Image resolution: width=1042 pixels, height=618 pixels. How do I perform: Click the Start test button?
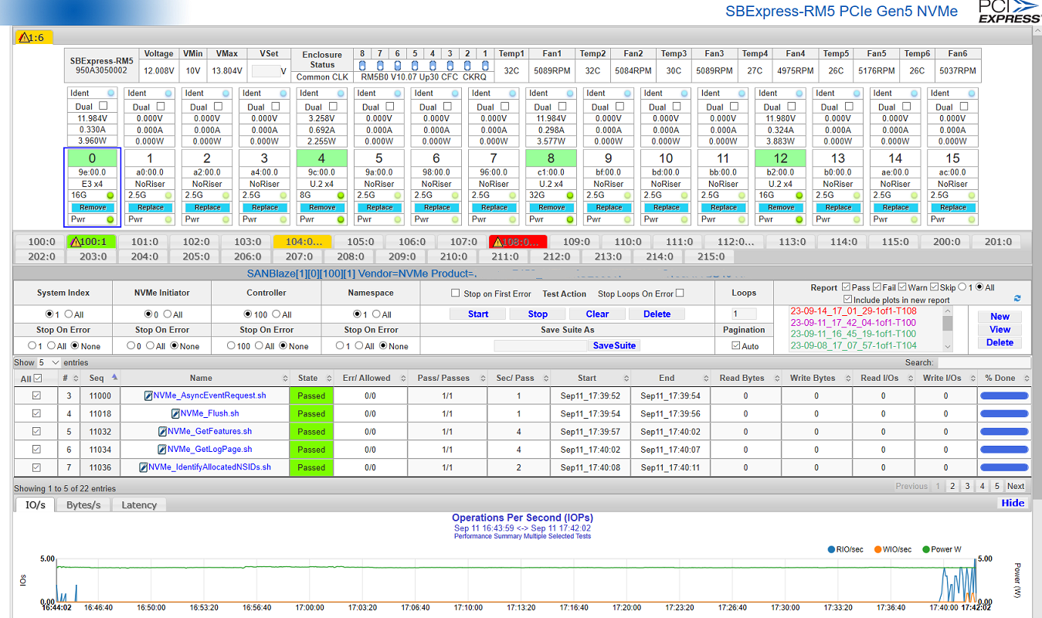click(x=478, y=314)
